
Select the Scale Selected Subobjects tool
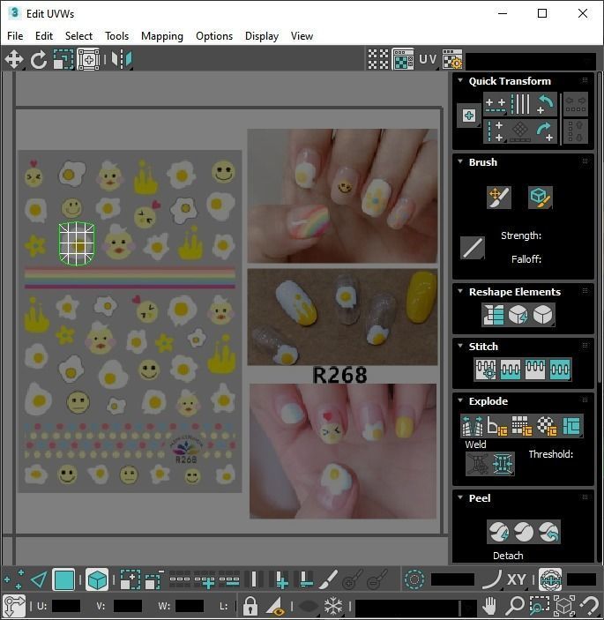[63, 60]
